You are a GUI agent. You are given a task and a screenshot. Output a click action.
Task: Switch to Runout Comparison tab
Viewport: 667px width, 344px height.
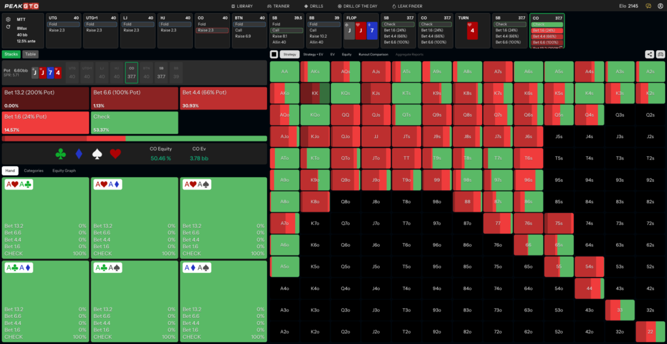click(373, 54)
